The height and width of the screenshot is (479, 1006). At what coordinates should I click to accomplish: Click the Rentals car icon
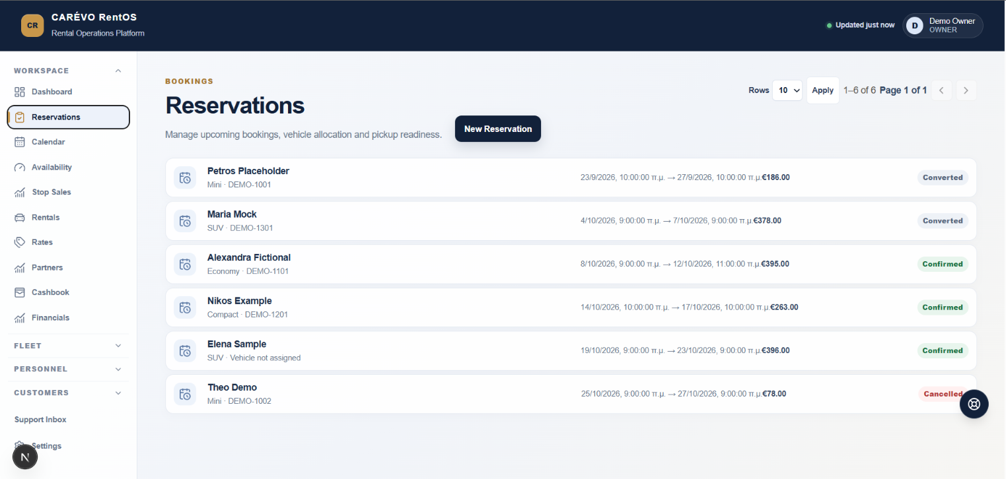click(x=20, y=217)
